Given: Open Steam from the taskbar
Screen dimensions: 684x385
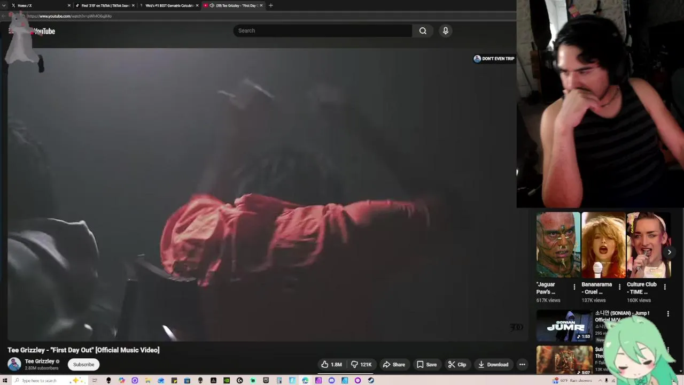Looking at the screenshot, I should point(371,380).
